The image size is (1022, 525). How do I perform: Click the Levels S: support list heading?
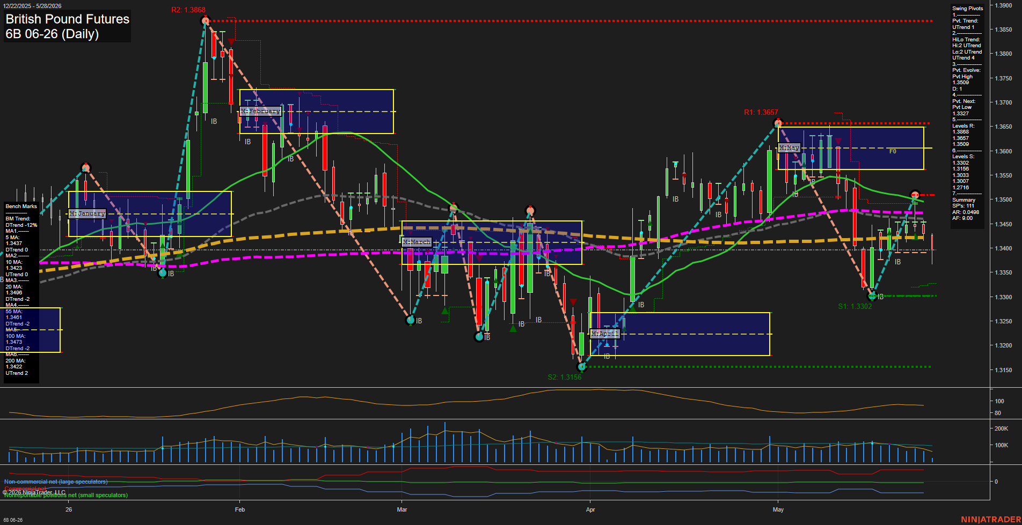coord(963,157)
